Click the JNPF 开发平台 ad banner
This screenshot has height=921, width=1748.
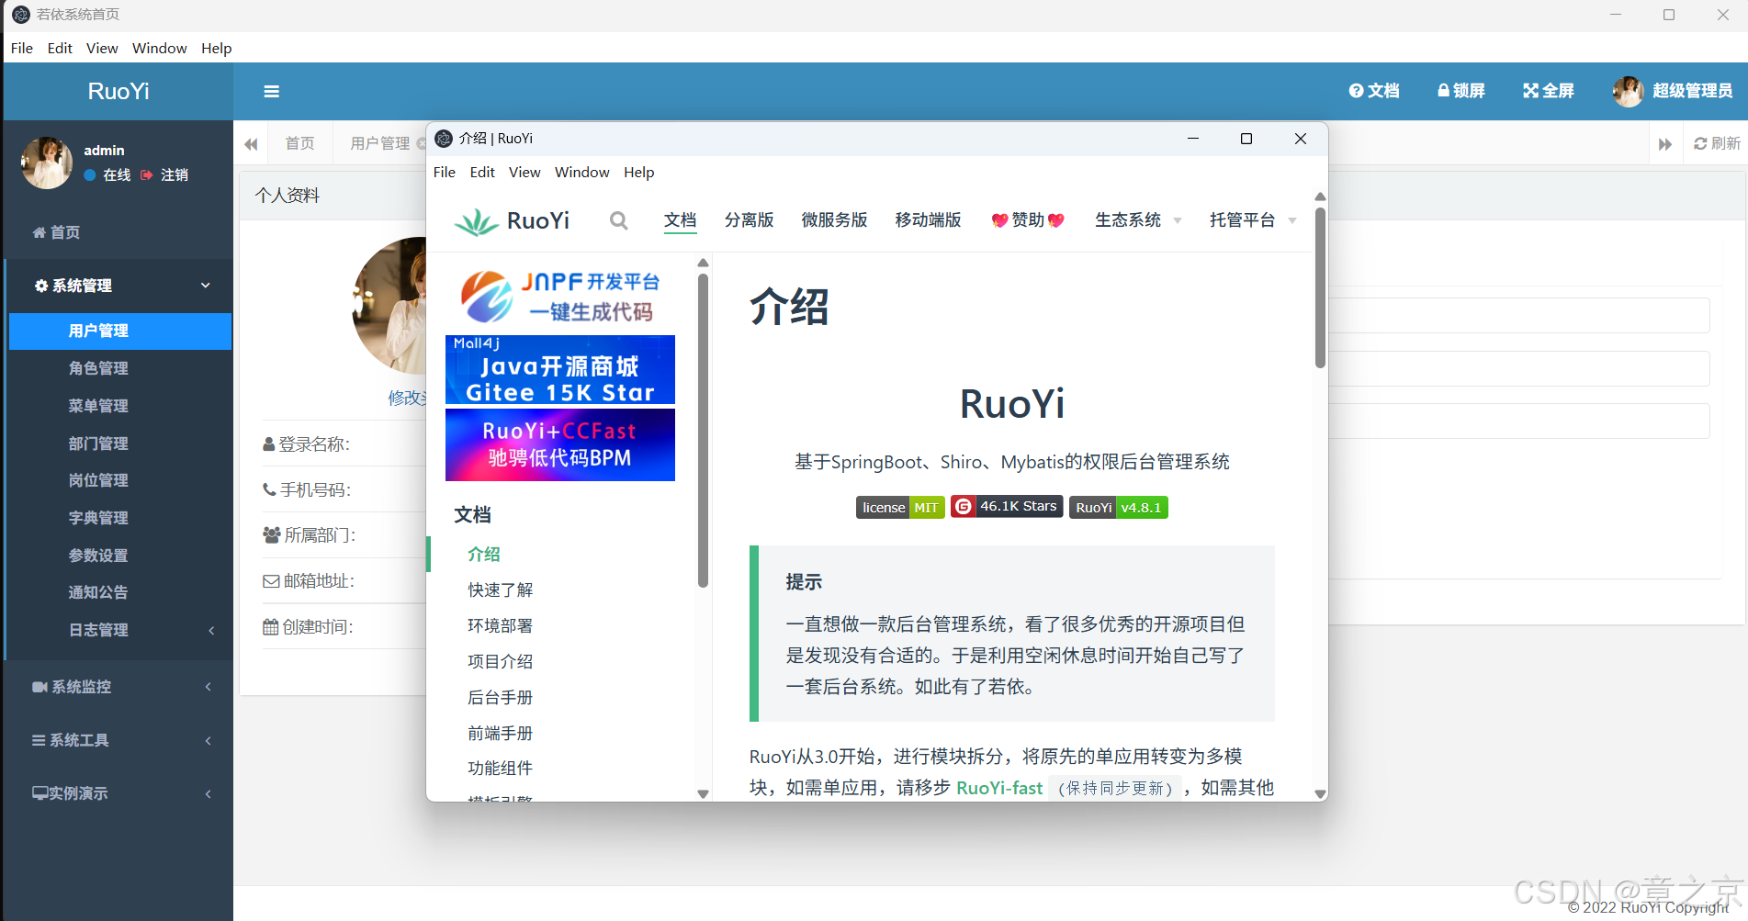click(x=560, y=296)
